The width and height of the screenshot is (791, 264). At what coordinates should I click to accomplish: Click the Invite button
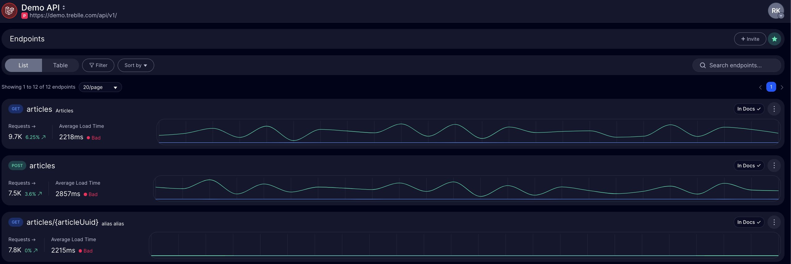pos(750,39)
